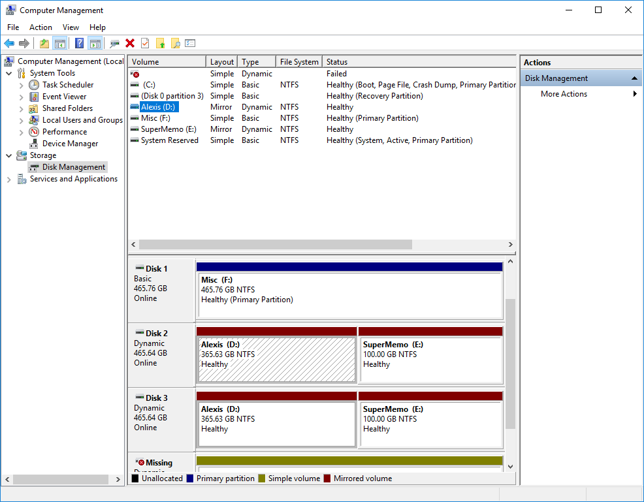Image resolution: width=644 pixels, height=502 pixels.
Task: Click the Simple volume legend swatch
Action: click(x=262, y=478)
